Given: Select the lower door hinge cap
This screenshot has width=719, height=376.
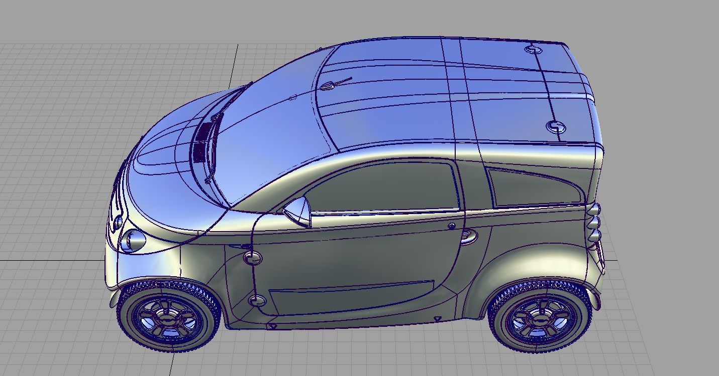Looking at the screenshot, I should (257, 301).
